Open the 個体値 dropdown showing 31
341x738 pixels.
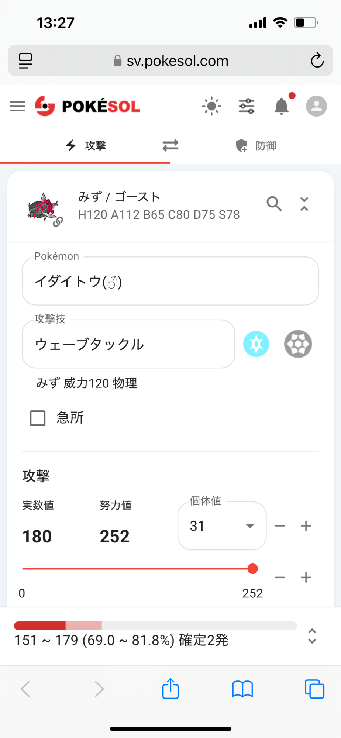(222, 526)
